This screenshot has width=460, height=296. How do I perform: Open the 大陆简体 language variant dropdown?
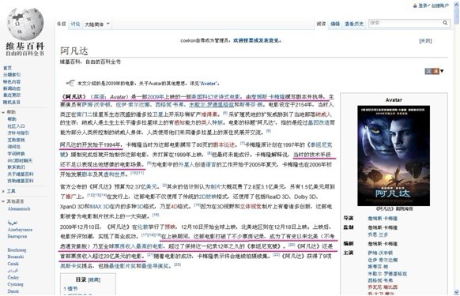[x=96, y=24]
